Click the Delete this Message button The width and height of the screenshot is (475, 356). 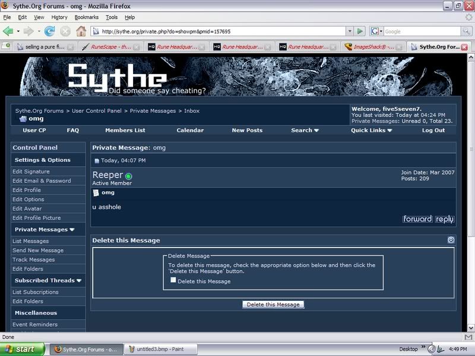tap(273, 304)
